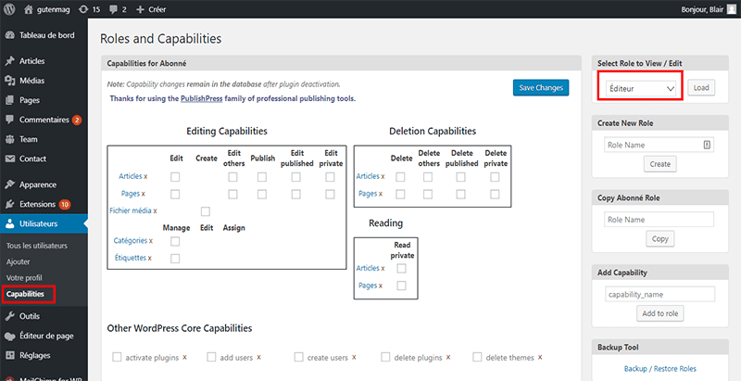Click the x next to activate plugins
Image resolution: width=741 pixels, height=381 pixels.
point(184,358)
